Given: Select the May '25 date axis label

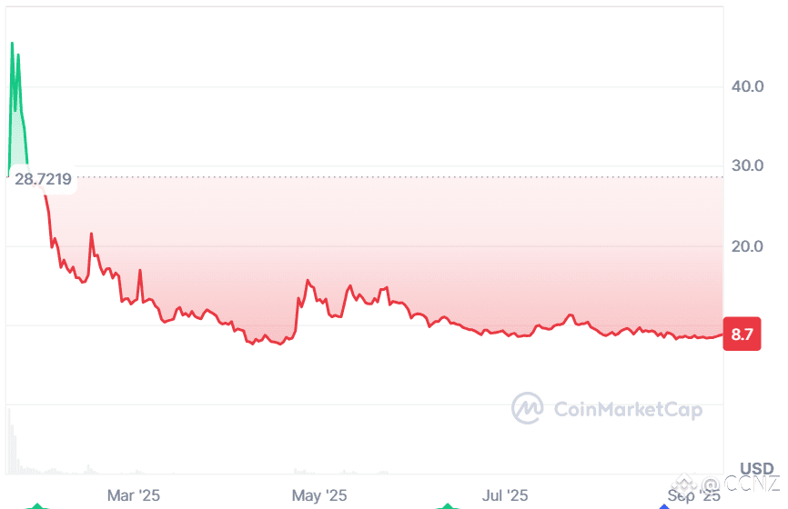Looking at the screenshot, I should click(319, 495).
